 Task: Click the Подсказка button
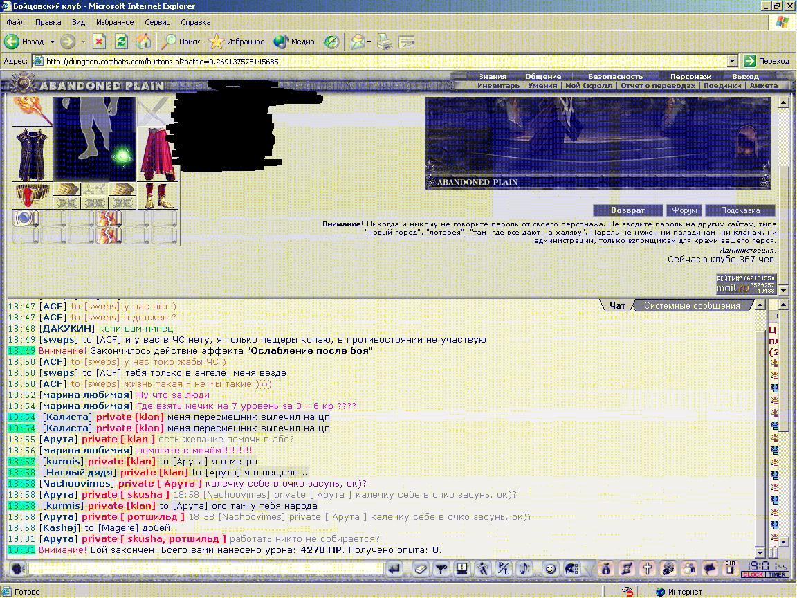(x=740, y=210)
